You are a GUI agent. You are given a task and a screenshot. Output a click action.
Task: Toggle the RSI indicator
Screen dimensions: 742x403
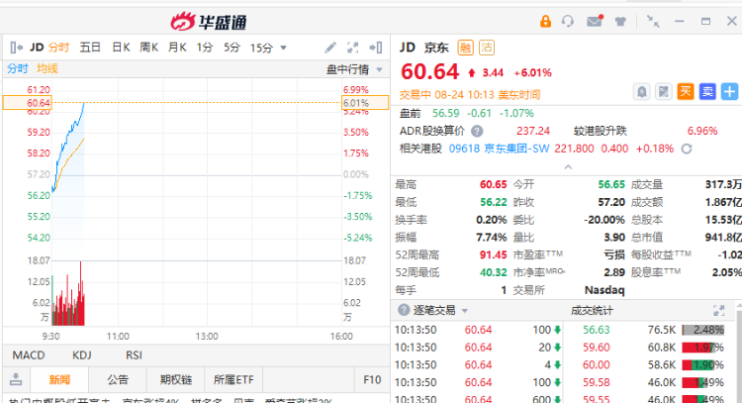[x=133, y=355]
